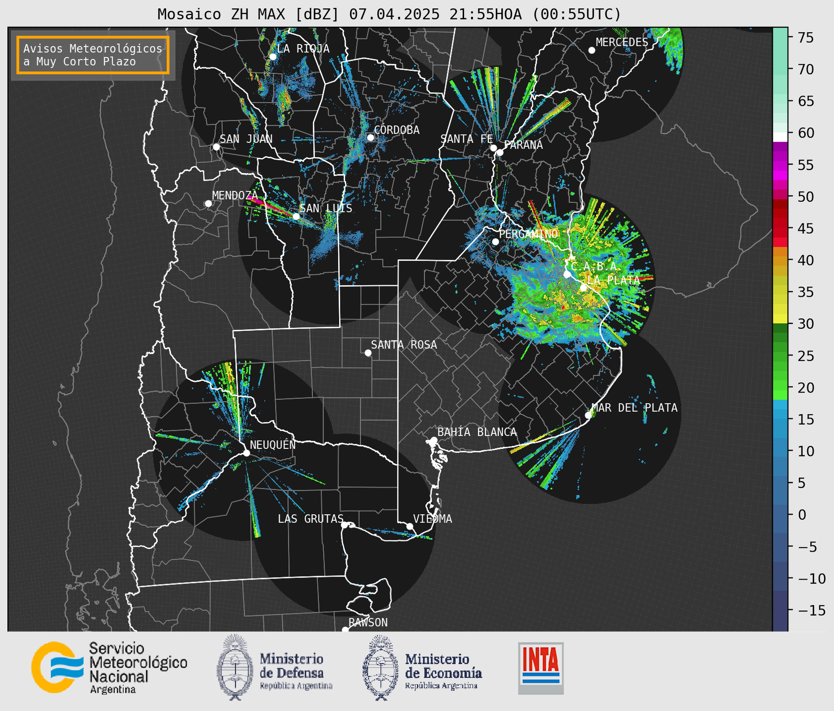Image resolution: width=834 pixels, height=711 pixels.
Task: Click the San Luis city marker dot
Action: tap(296, 217)
